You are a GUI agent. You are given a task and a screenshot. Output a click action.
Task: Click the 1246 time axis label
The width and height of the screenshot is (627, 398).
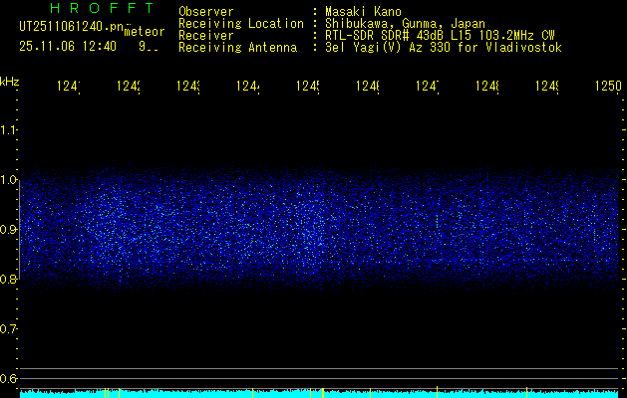[x=368, y=86]
